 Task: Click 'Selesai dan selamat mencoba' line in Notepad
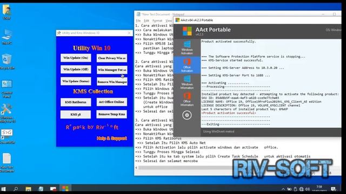[170, 161]
